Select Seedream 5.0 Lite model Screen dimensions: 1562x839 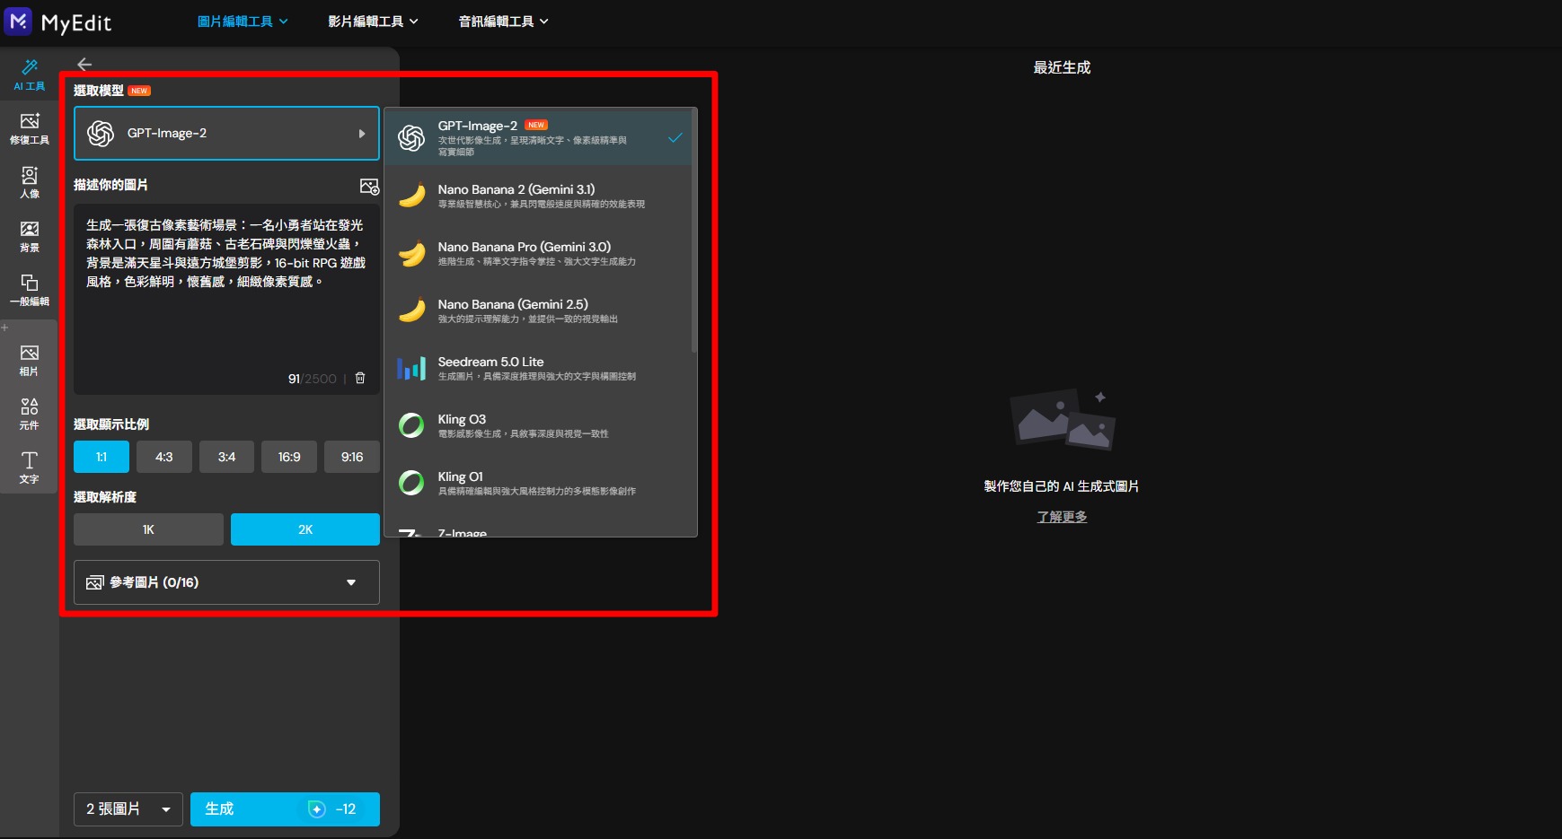click(538, 368)
